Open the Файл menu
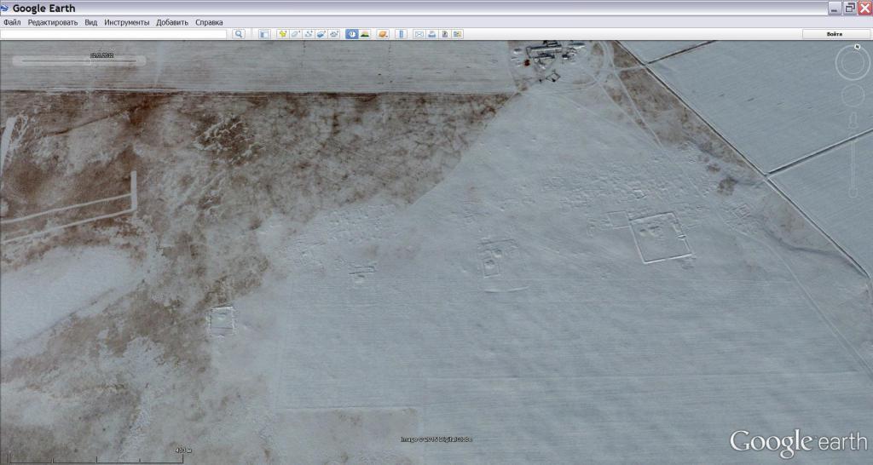The width and height of the screenshot is (873, 465). click(x=12, y=22)
